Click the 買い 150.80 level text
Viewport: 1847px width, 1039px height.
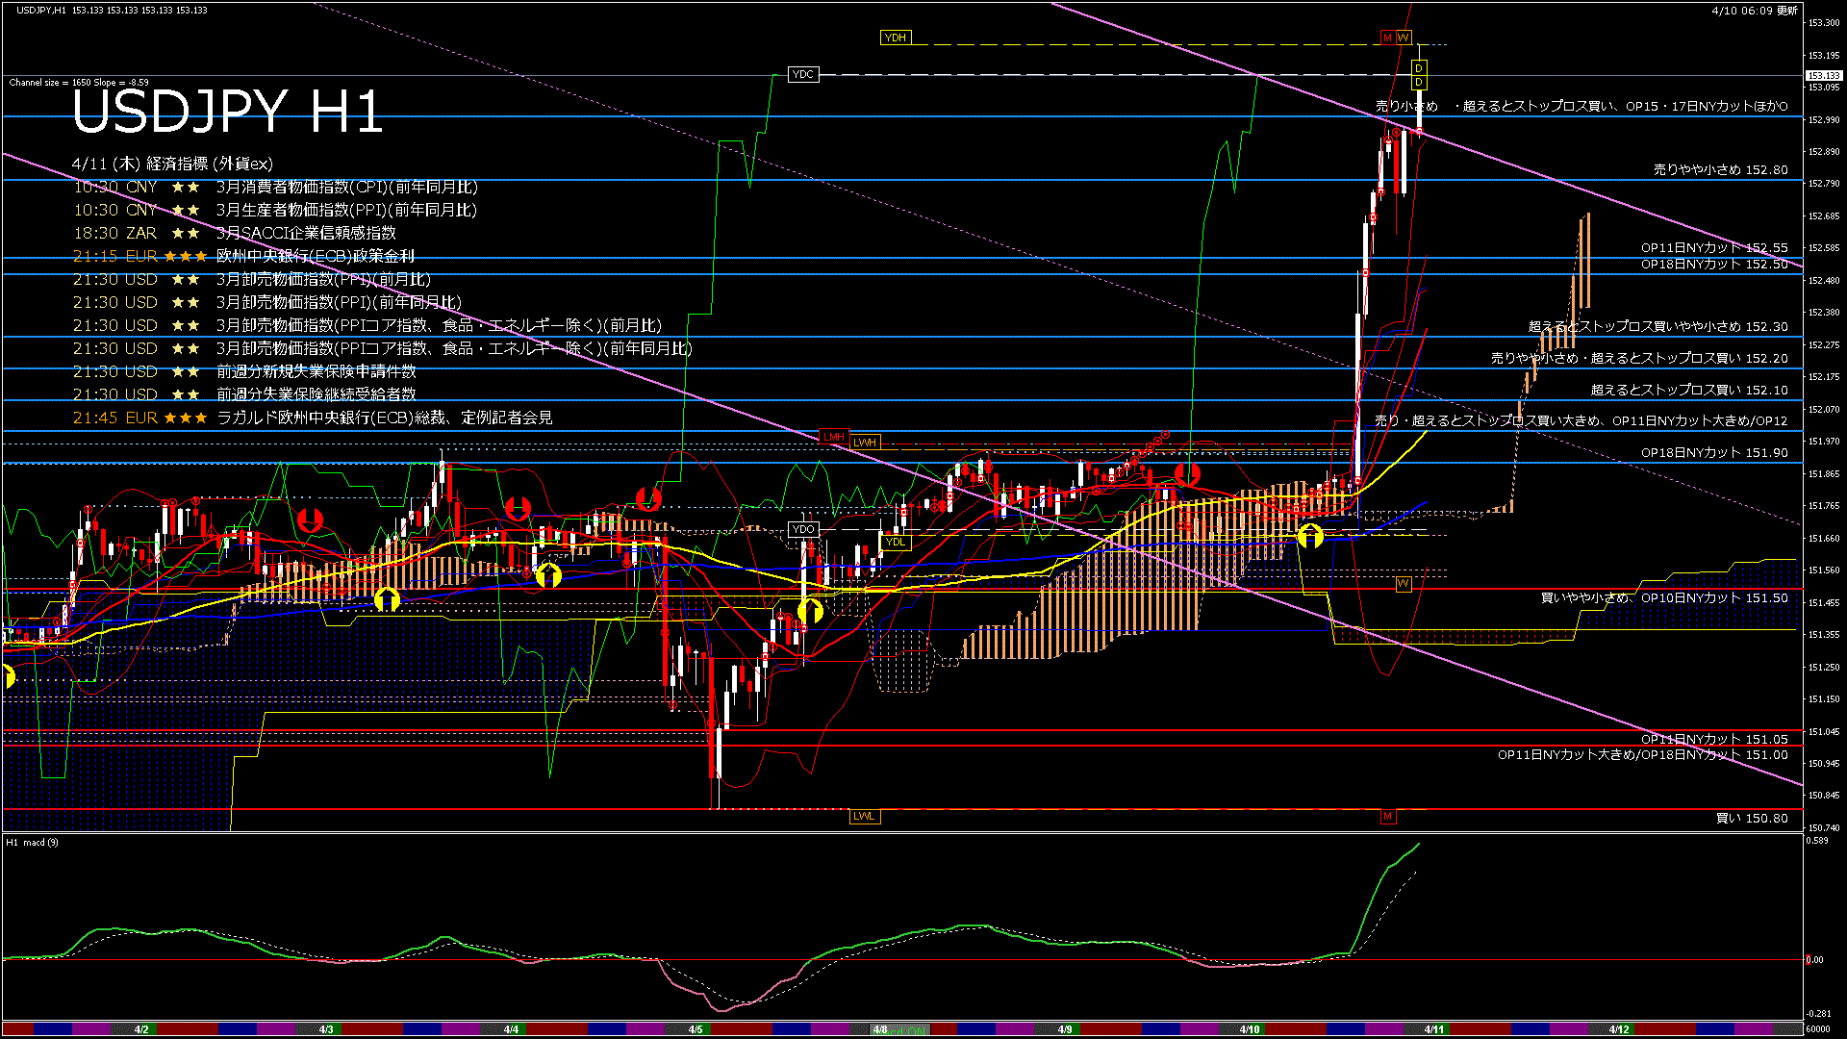[1751, 819]
